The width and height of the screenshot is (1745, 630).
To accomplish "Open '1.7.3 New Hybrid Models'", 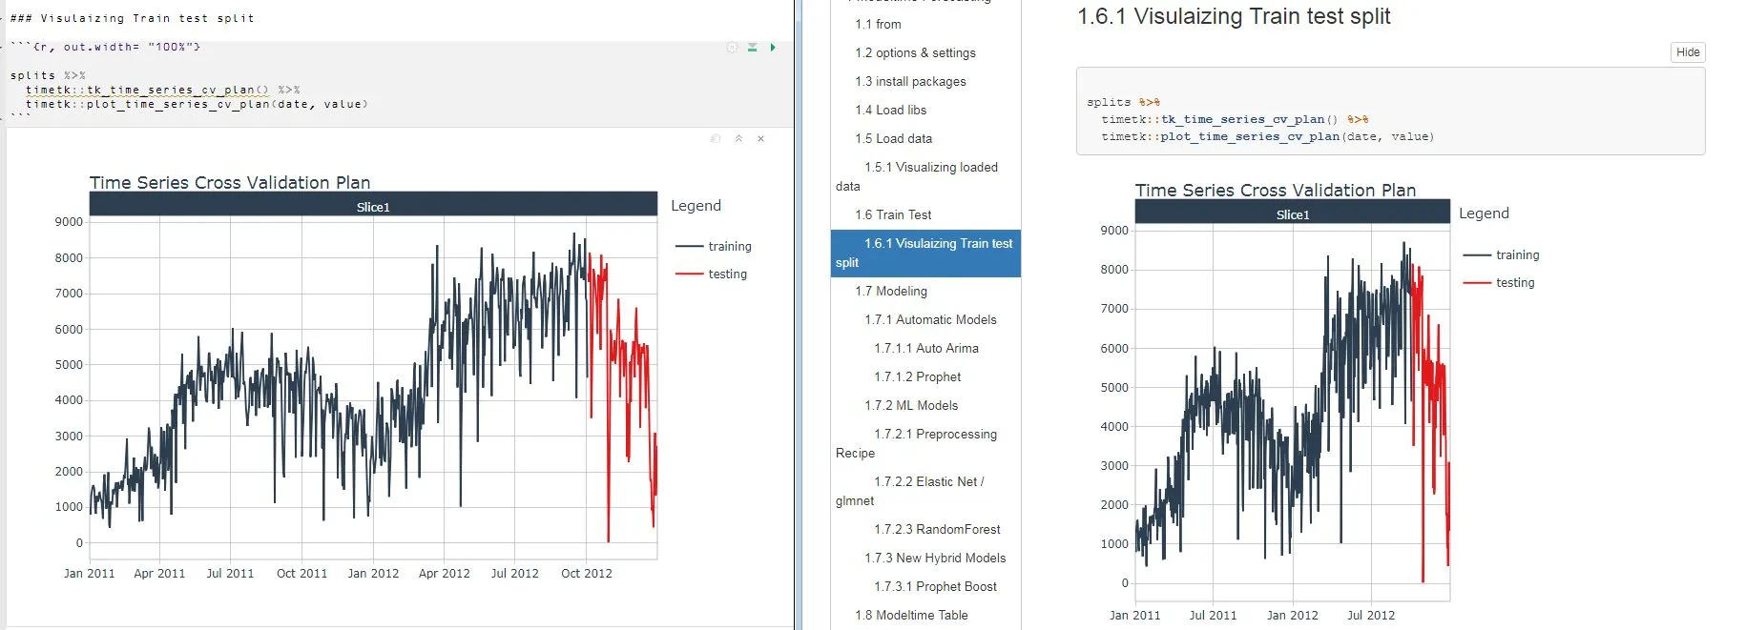I will coord(935,558).
